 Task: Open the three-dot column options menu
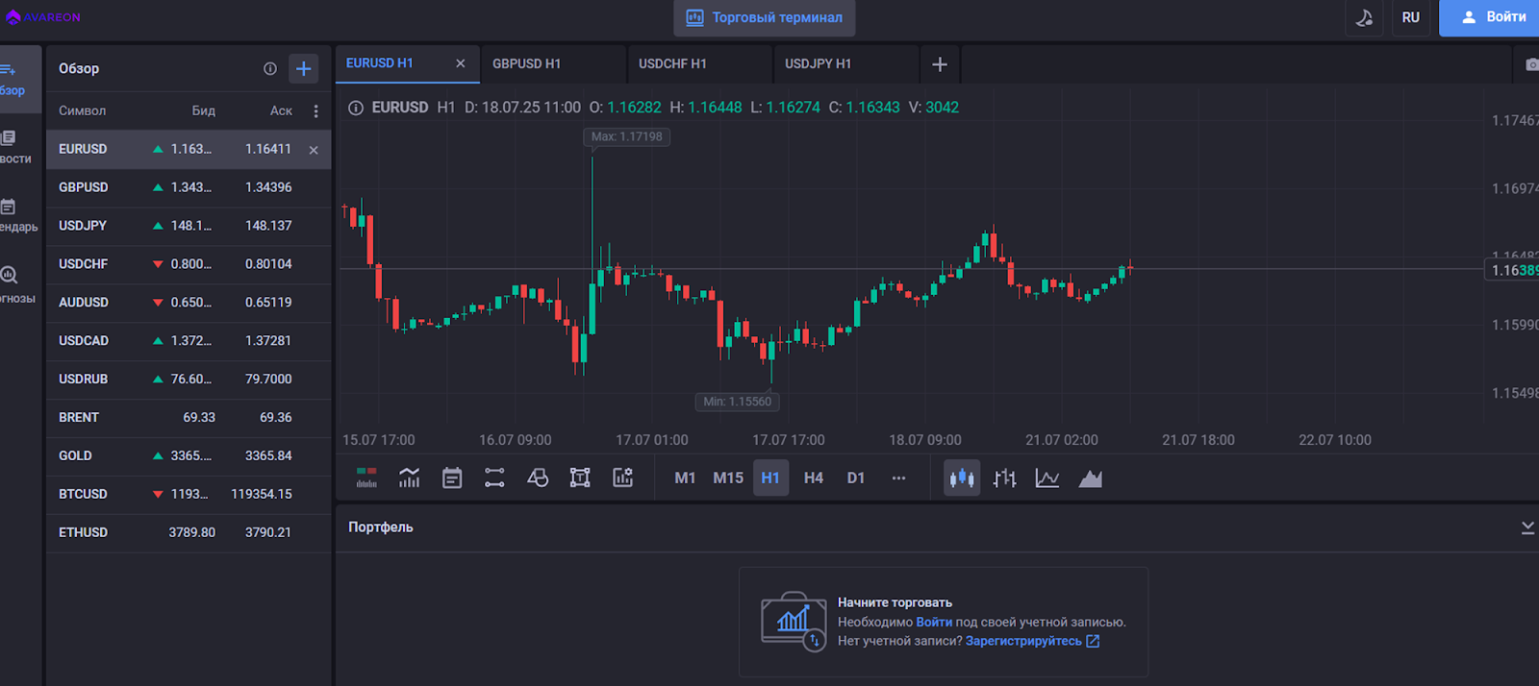[x=315, y=111]
